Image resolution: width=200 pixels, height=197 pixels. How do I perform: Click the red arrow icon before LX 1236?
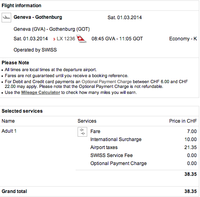(54, 39)
